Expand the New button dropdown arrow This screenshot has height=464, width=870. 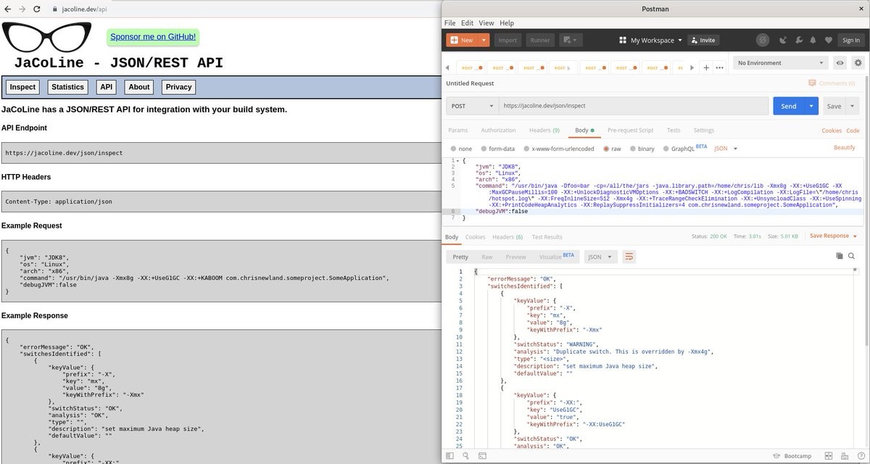[x=484, y=40]
